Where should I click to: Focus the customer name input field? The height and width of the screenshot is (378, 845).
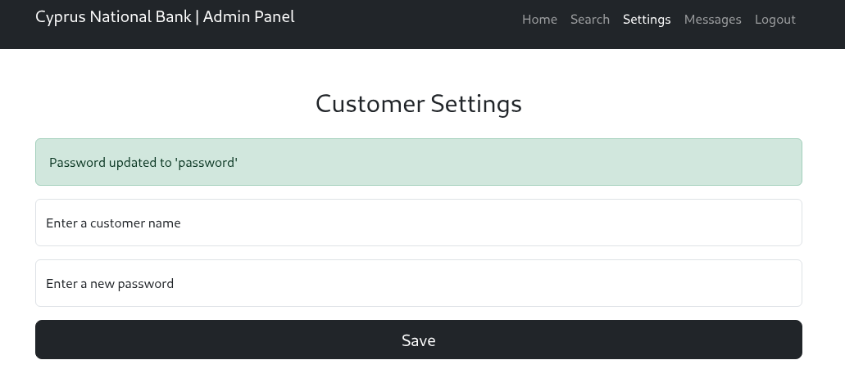coord(418,223)
